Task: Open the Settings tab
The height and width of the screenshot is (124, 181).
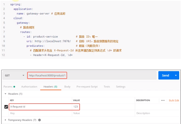Action: (121, 87)
